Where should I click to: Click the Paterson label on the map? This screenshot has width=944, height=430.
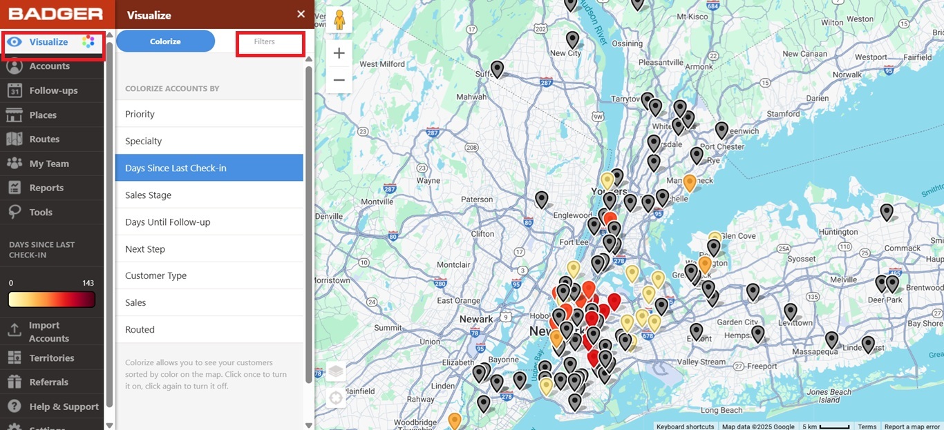[x=477, y=199]
